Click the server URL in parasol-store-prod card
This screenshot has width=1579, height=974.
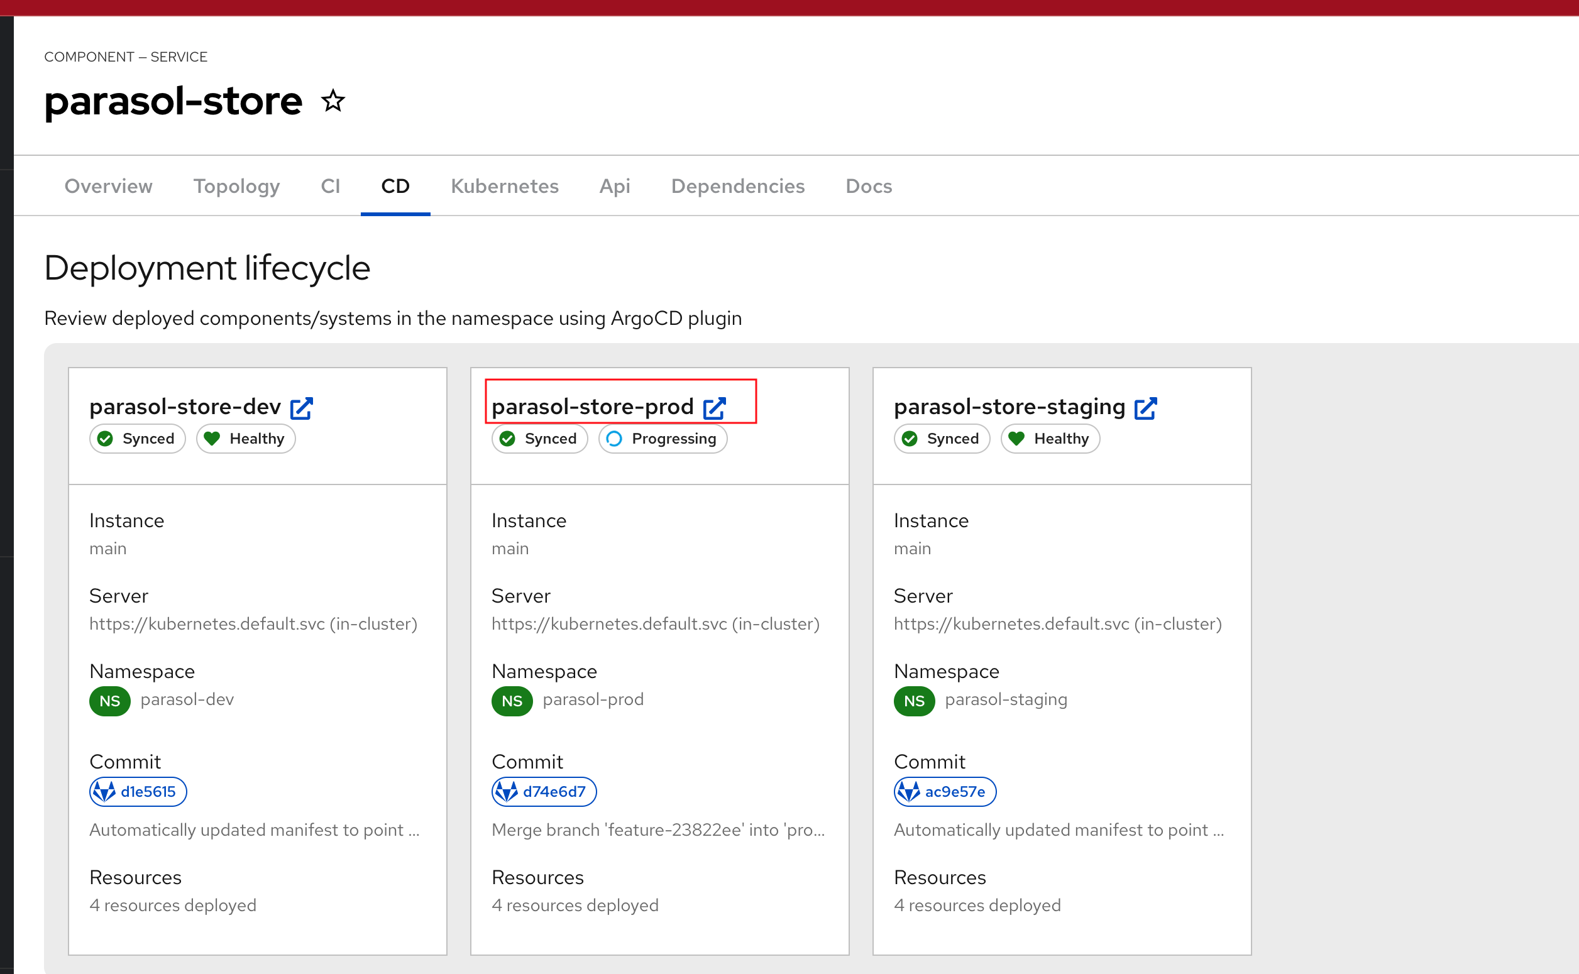point(655,624)
